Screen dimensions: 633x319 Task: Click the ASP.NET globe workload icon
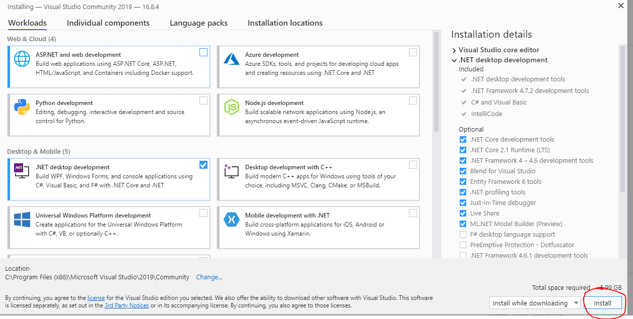tap(22, 59)
